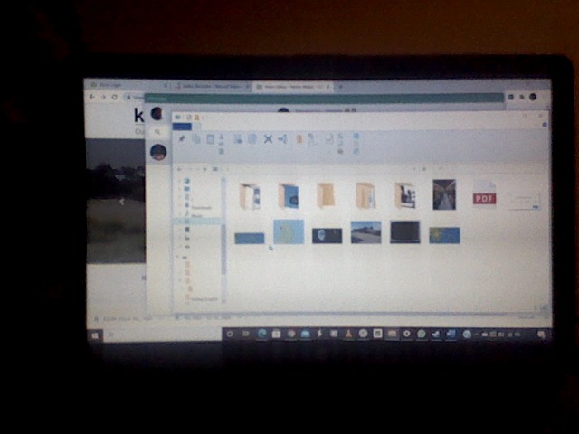Select the moon image thumbnail in second row
579x434 pixels.
[327, 236]
